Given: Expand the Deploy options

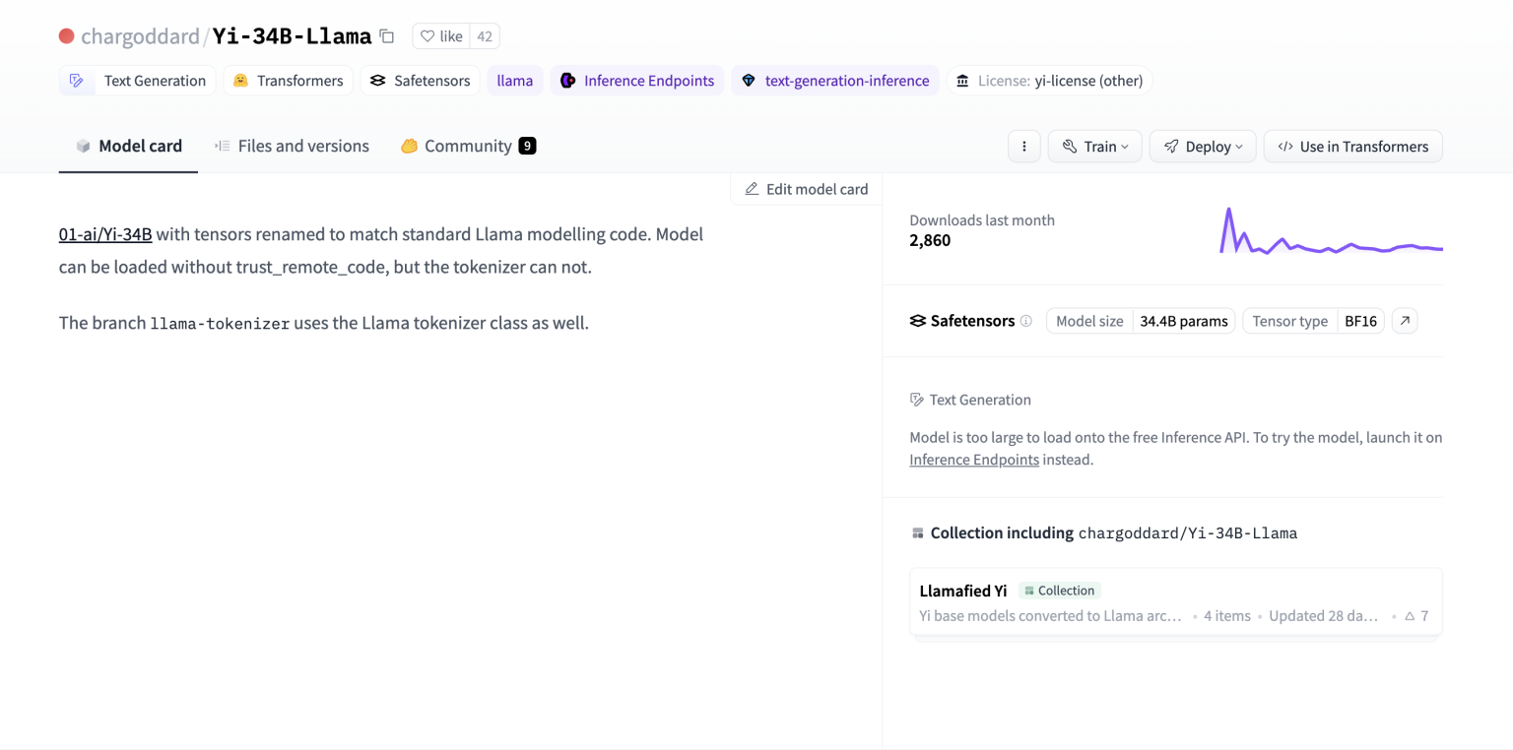Looking at the screenshot, I should (1203, 146).
